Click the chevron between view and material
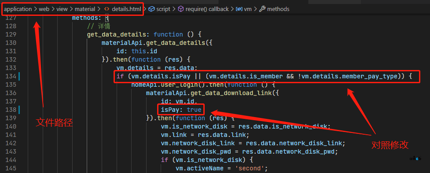 [x=71, y=9]
